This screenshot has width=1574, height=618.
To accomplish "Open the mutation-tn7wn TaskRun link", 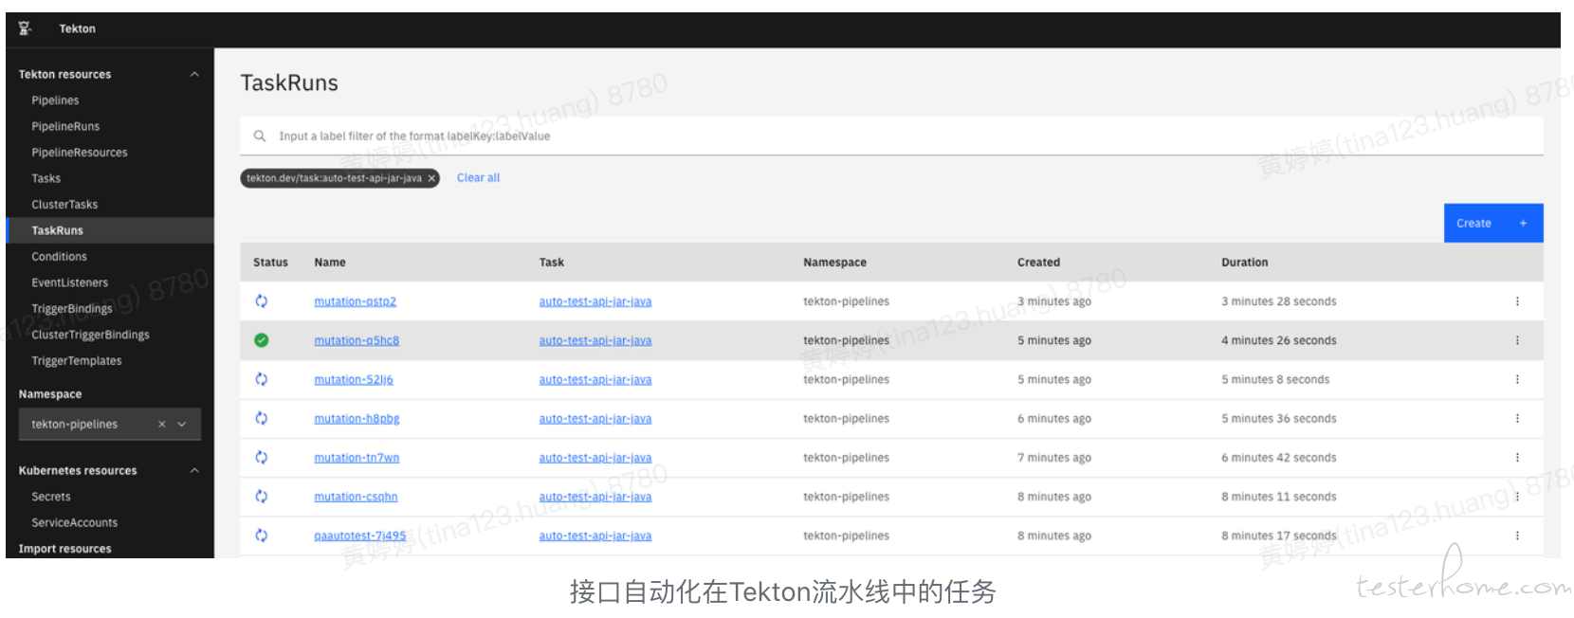I will click(x=357, y=457).
